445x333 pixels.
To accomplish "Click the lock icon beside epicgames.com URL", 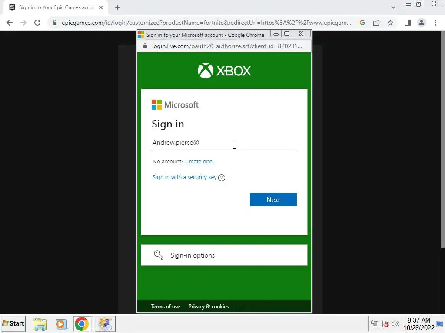I will tap(55, 23).
